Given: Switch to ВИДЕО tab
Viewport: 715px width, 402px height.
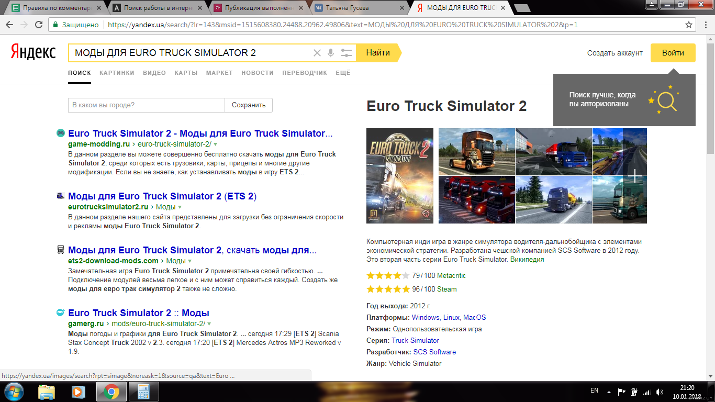Looking at the screenshot, I should coord(154,73).
